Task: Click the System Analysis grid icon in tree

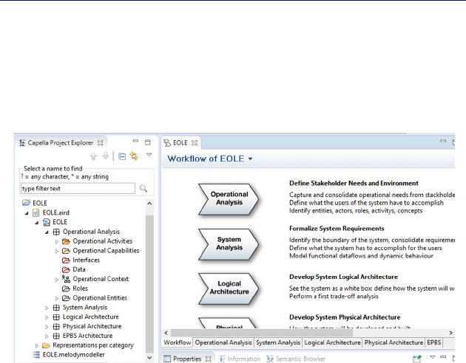Action: point(56,308)
